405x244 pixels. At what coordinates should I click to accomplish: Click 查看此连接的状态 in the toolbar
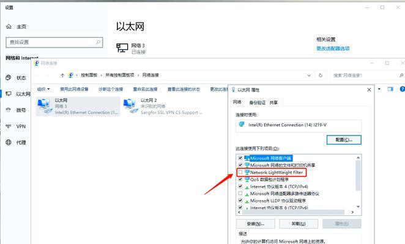[x=184, y=89]
